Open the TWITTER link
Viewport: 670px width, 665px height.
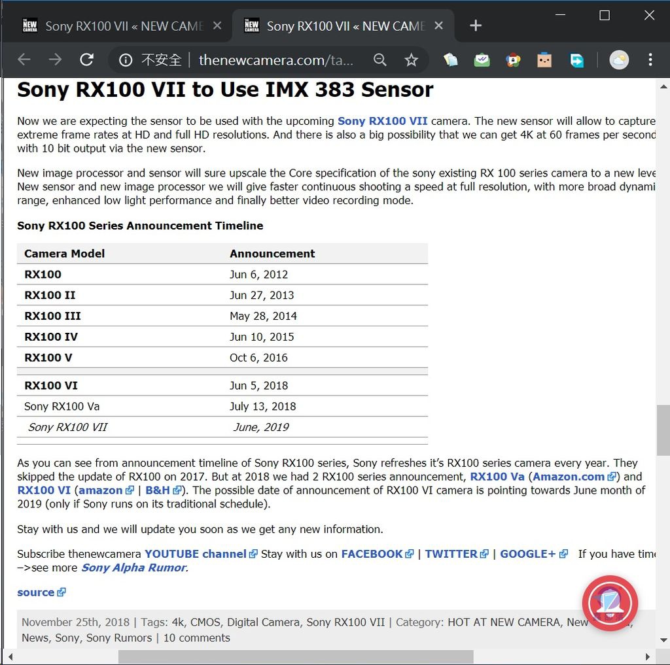tap(456, 554)
